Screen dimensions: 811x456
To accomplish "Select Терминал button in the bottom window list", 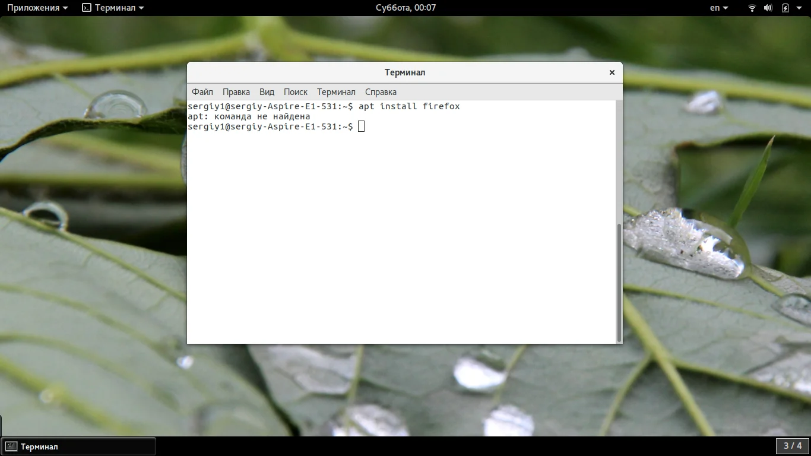I will pyautogui.click(x=79, y=446).
